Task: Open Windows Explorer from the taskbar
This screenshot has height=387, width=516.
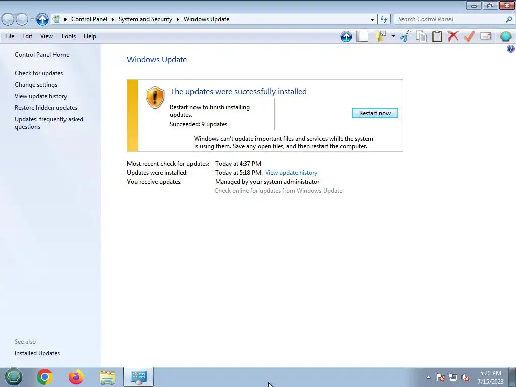Action: [107, 377]
